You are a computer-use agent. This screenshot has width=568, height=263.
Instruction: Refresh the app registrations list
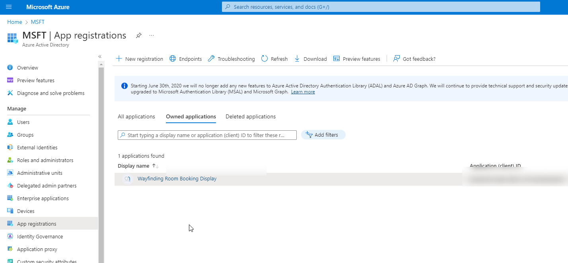274,58
